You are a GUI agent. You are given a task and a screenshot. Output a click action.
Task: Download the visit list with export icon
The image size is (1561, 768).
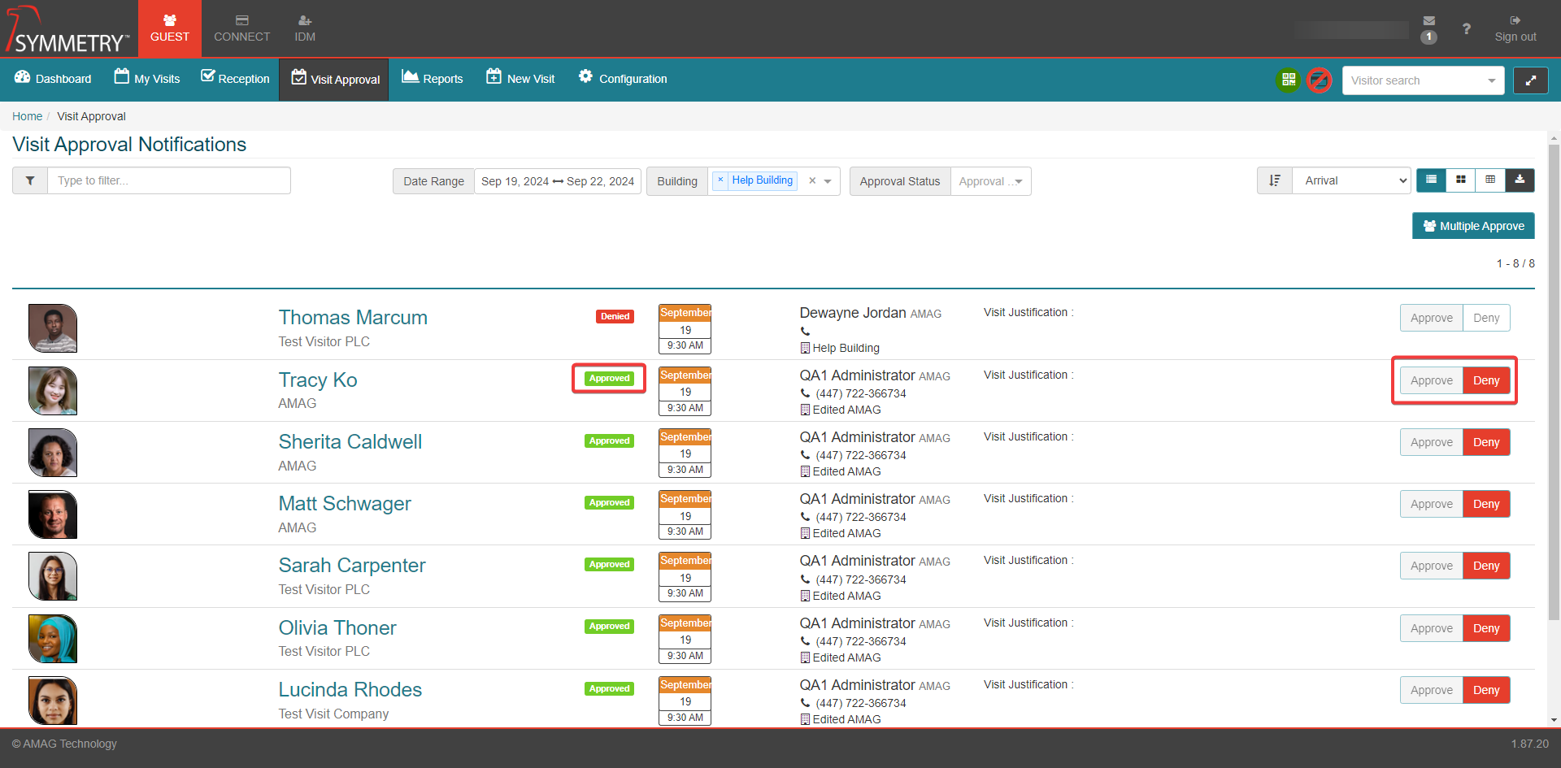1520,180
